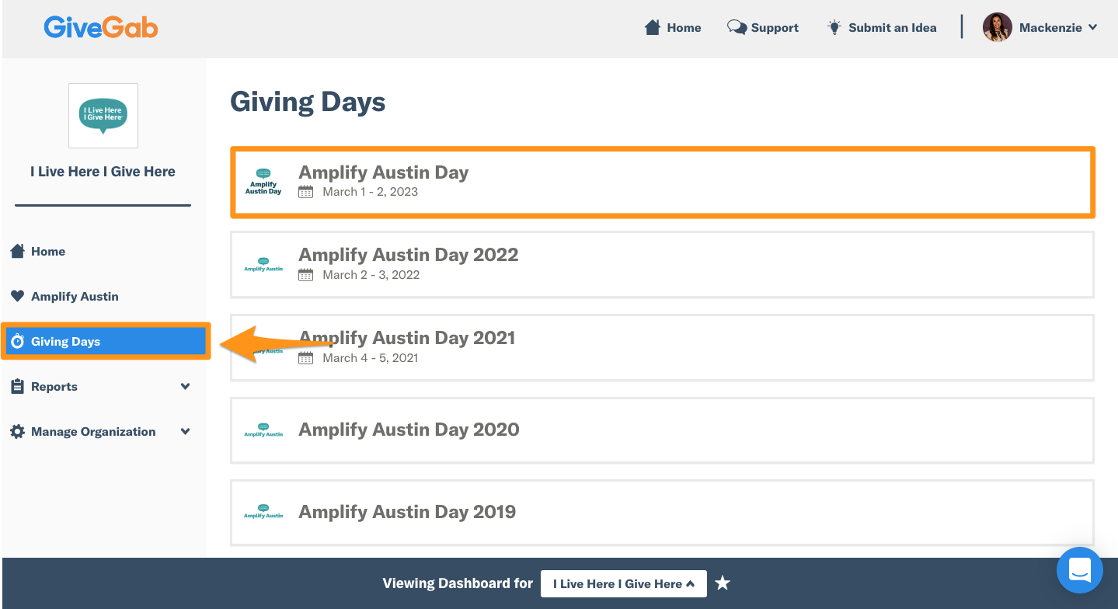1118x609 pixels.
Task: Open Amplify Austin Day 2022 entry
Action: pos(663,265)
